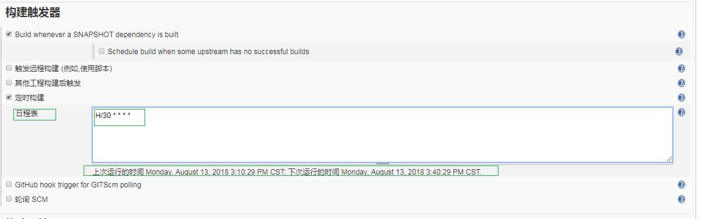Enable 触发远程构建 checkbox
The image size is (709, 219).
(x=9, y=68)
